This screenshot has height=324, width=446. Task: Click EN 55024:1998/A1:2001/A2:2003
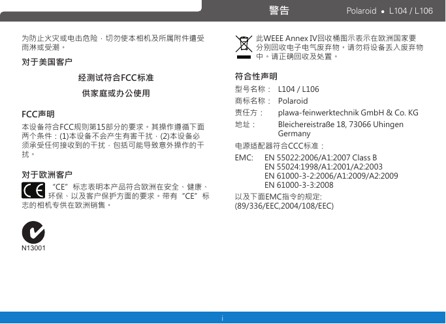323,167
